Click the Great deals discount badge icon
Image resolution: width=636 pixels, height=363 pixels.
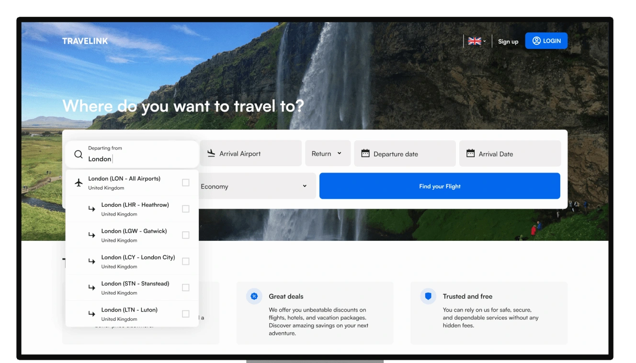[254, 296]
